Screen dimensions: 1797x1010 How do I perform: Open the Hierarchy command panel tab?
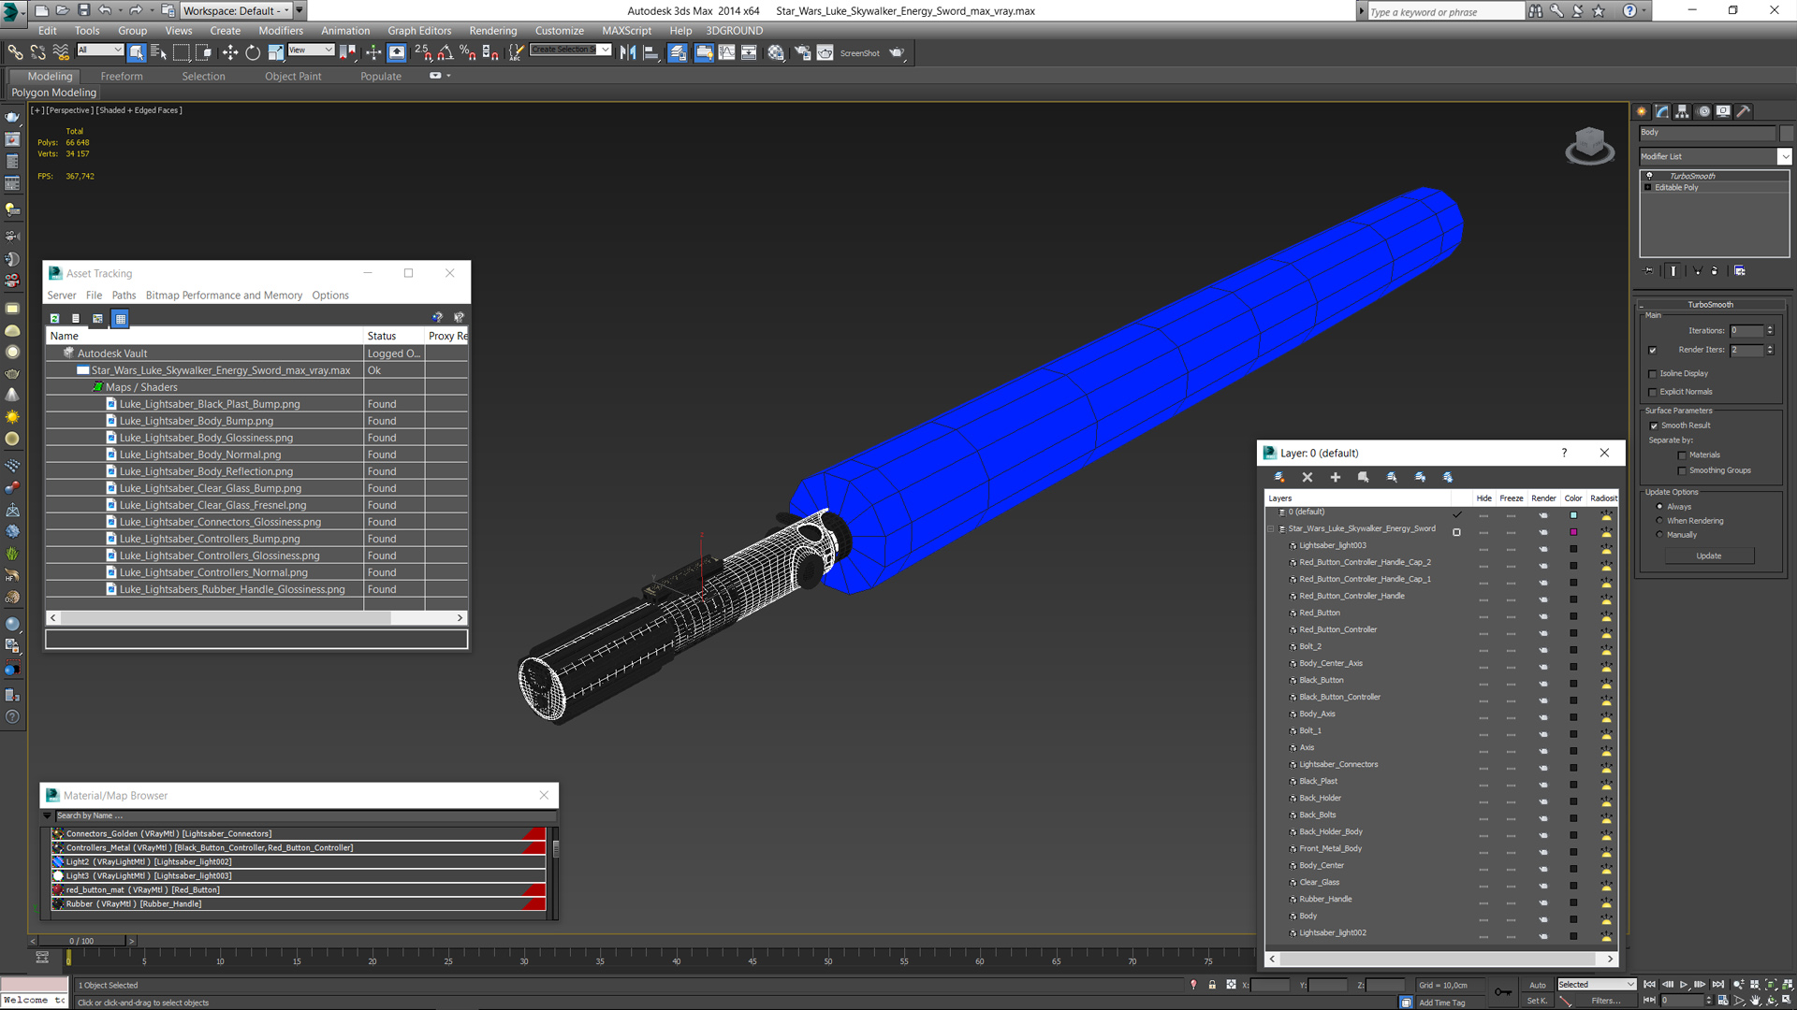1682,111
